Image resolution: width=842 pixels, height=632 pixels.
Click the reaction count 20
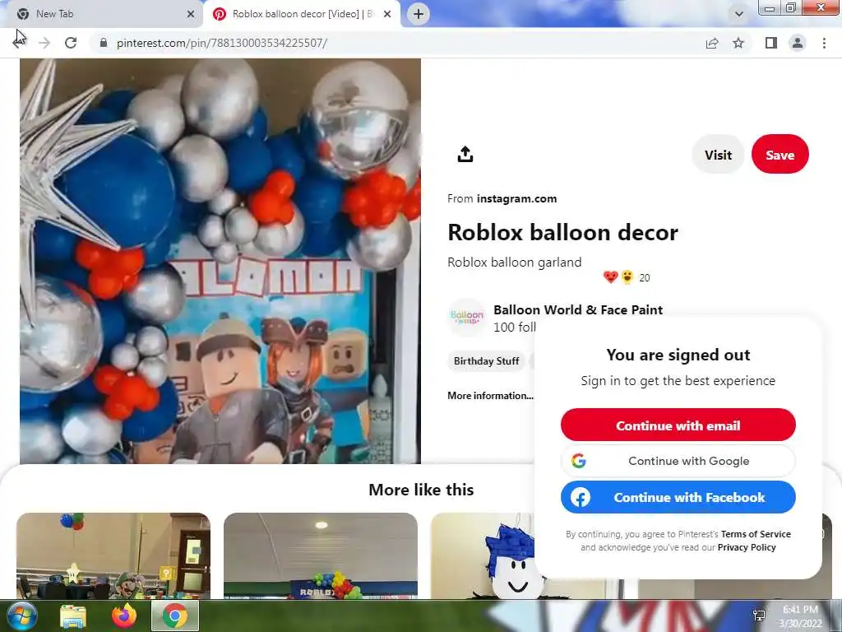[645, 278]
